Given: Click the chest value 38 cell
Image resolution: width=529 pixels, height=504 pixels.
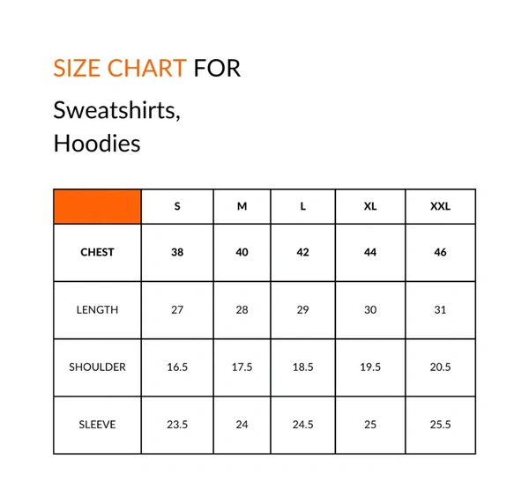Looking at the screenshot, I should click(x=177, y=252).
